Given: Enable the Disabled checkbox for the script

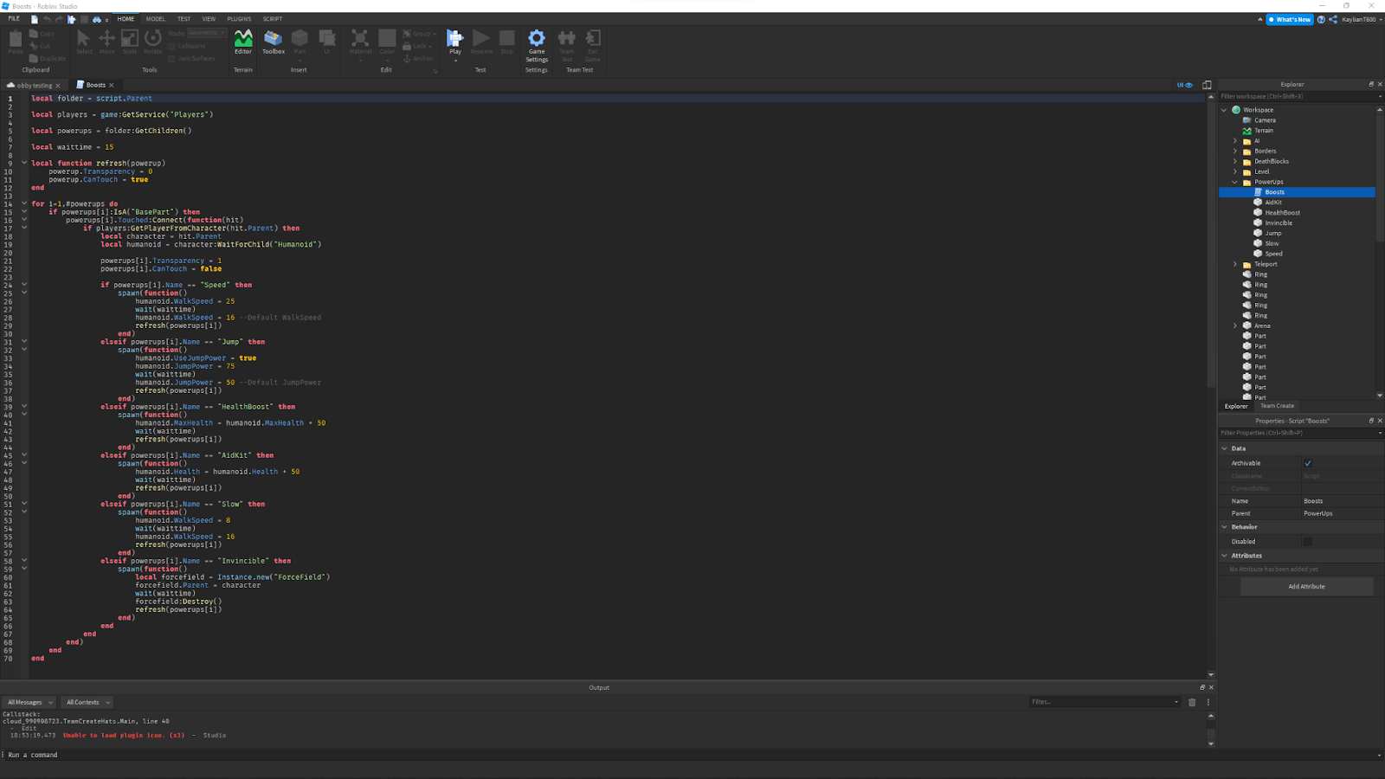Looking at the screenshot, I should pyautogui.click(x=1308, y=541).
